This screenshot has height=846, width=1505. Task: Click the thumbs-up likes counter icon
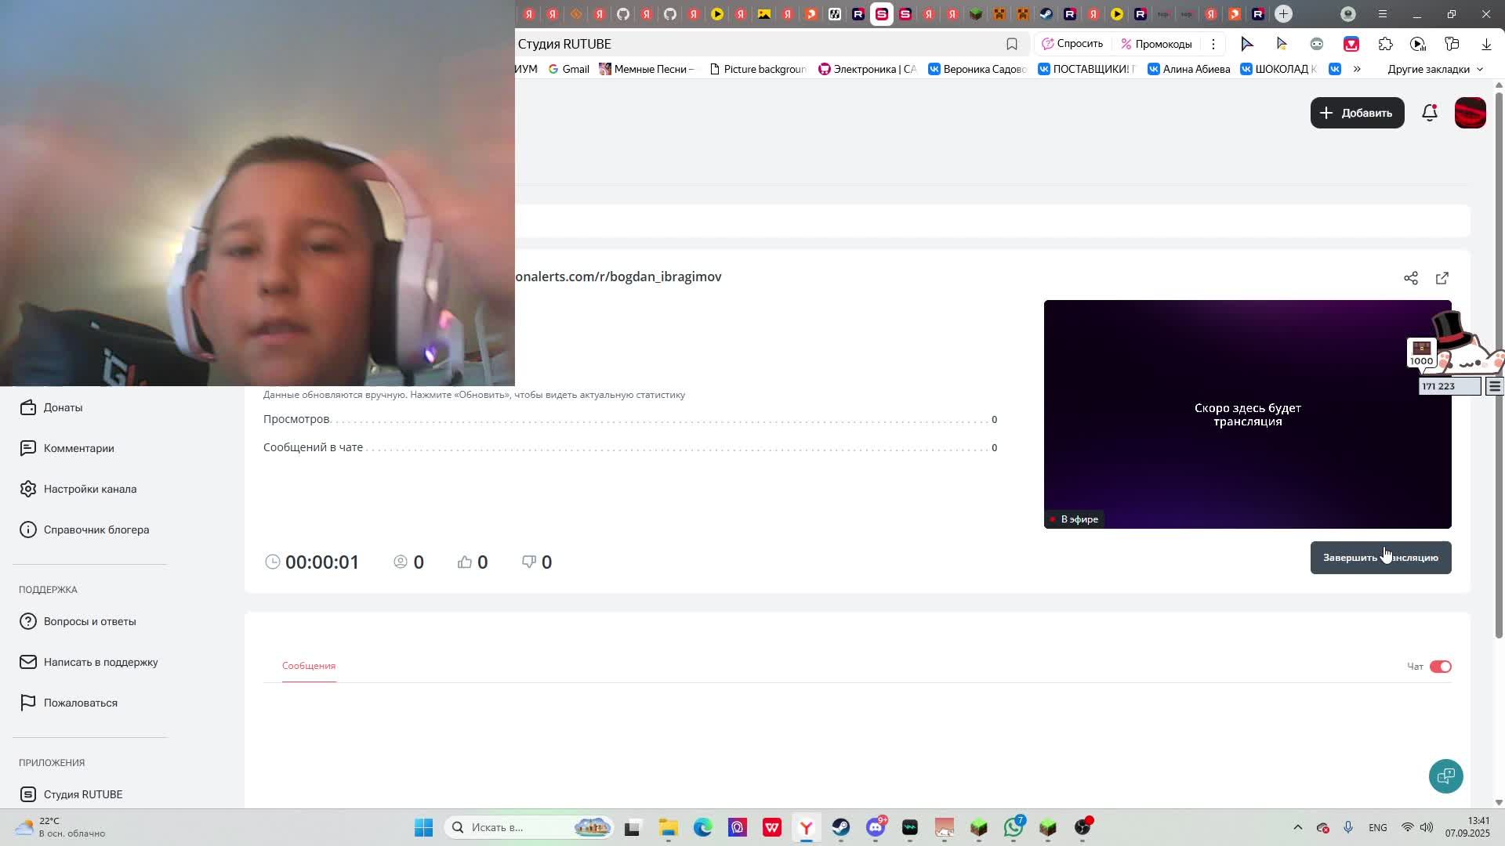coord(465,562)
